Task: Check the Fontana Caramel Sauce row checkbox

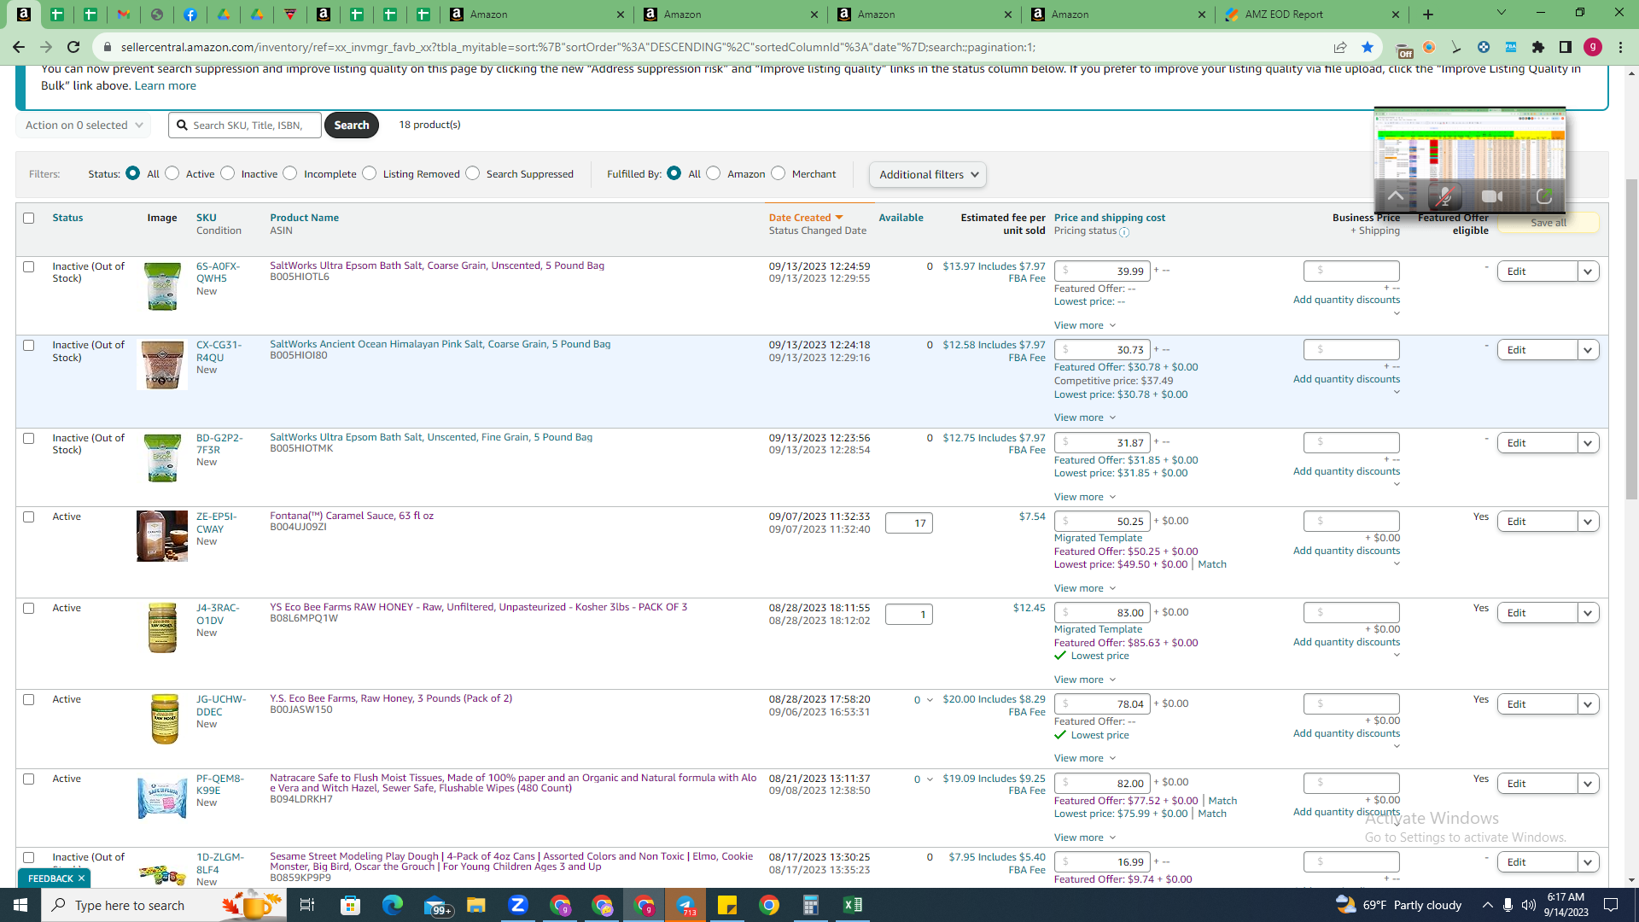Action: 29,517
